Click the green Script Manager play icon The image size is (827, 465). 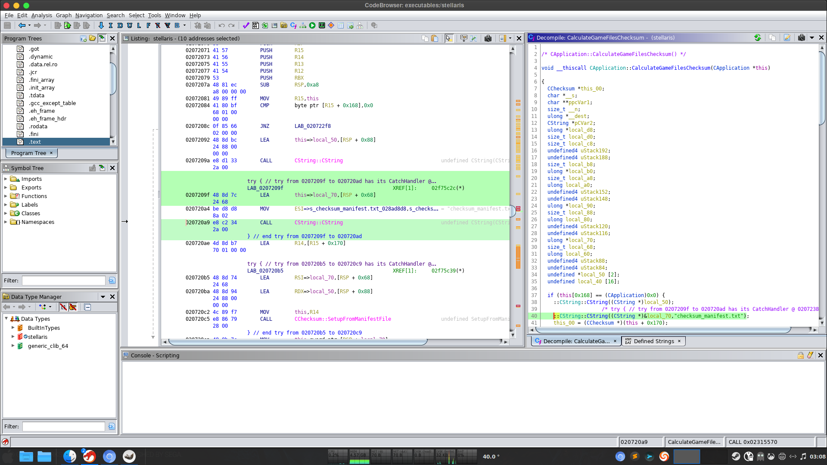tap(312, 25)
